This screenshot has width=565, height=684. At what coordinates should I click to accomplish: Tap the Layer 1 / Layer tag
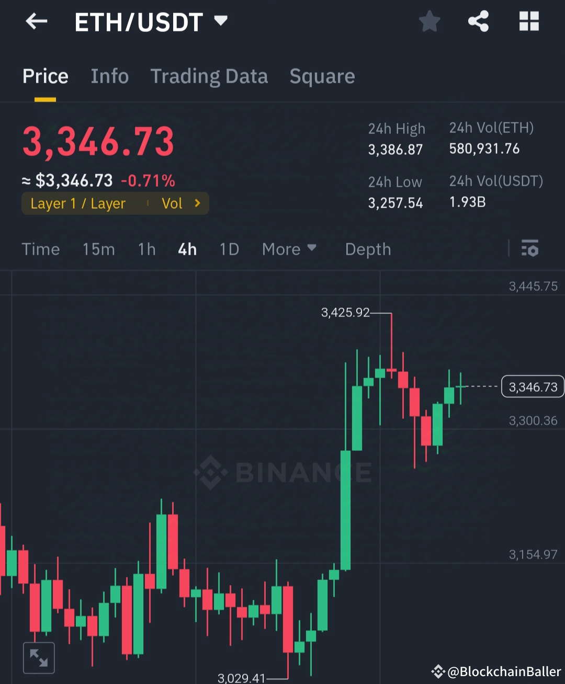78,203
